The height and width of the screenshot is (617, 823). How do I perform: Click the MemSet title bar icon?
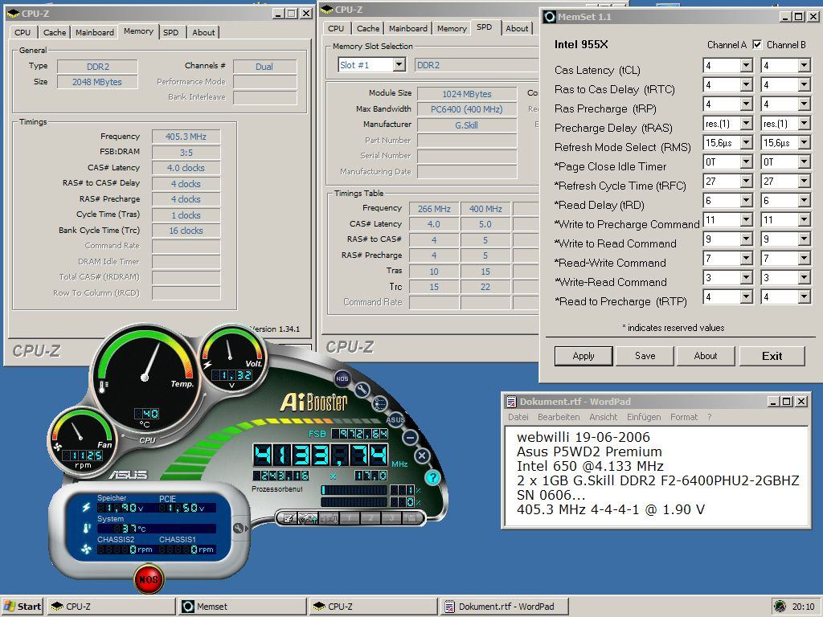(550, 17)
